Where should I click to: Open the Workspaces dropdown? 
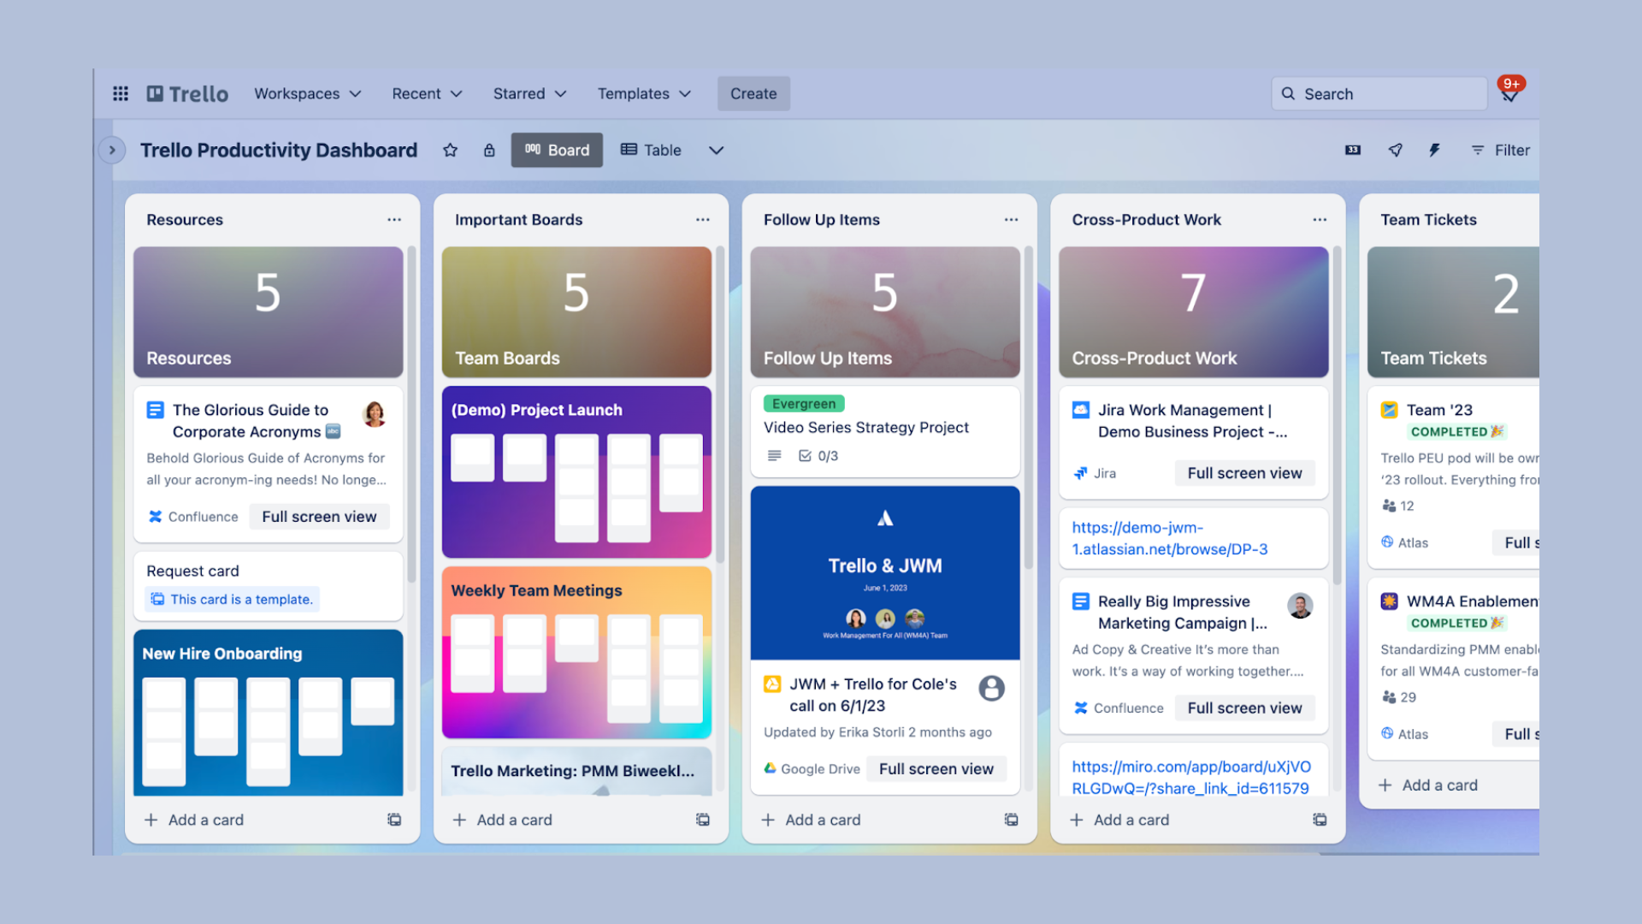pyautogui.click(x=307, y=93)
